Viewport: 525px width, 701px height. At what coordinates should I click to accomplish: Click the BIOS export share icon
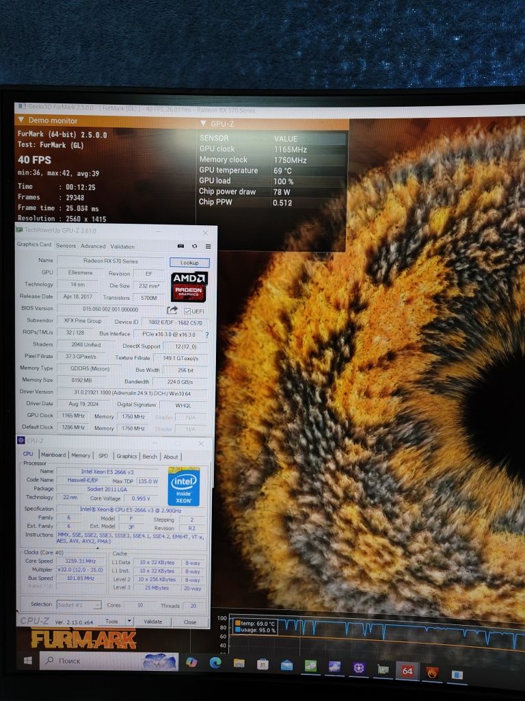click(x=172, y=310)
